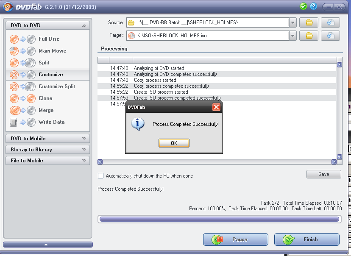This screenshot has width=351, height=256.
Task: Select log row 'Analyzing of DVD completed successfully'
Action: pyautogui.click(x=217, y=74)
